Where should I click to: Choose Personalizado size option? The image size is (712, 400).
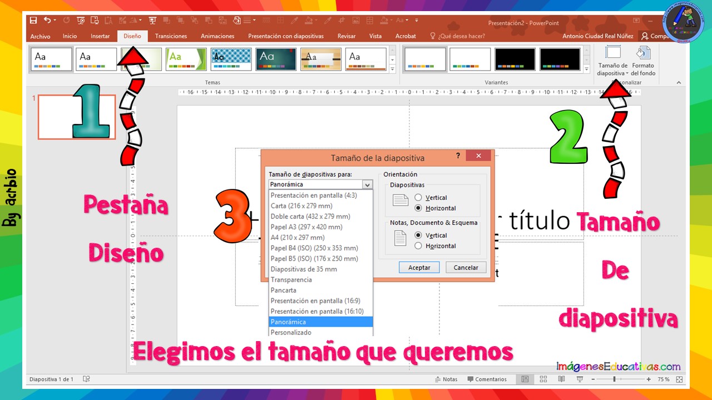pyautogui.click(x=320, y=332)
